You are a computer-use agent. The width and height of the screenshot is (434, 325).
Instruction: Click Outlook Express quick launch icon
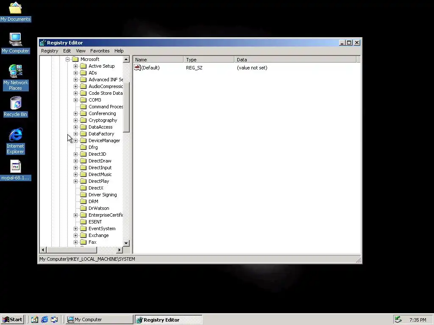[54, 319]
